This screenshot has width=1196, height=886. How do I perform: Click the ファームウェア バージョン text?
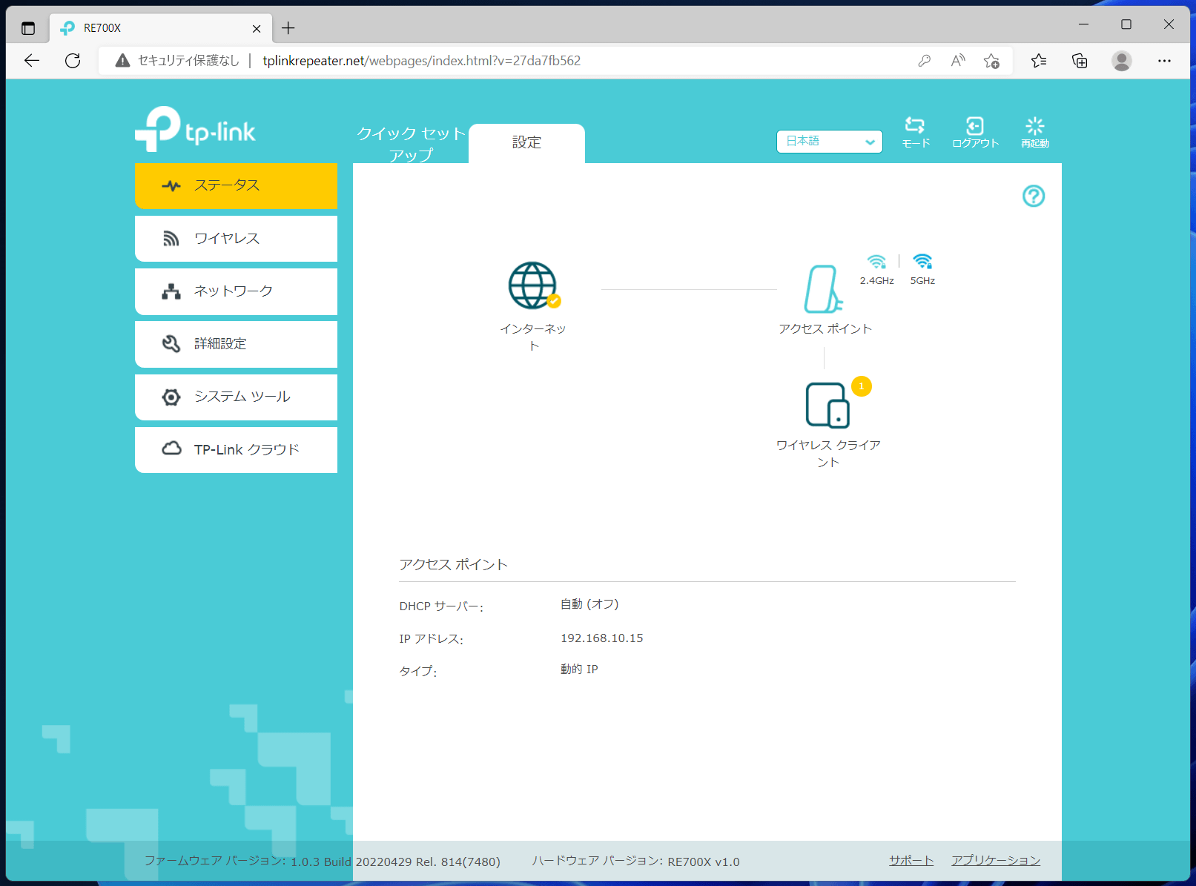point(322,861)
